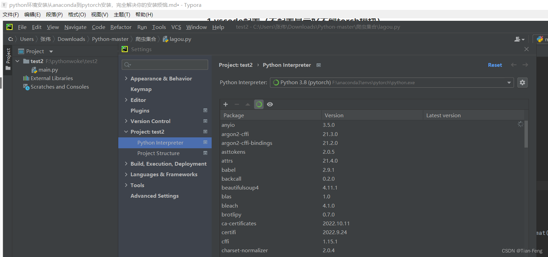Click the External Libraries icon
Screen dimensions: 548x257
pos(26,78)
